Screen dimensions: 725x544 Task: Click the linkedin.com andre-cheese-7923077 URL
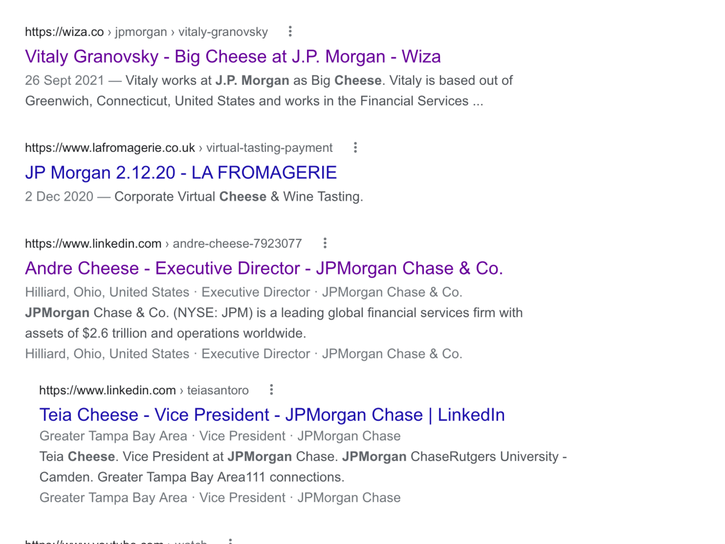click(x=163, y=244)
